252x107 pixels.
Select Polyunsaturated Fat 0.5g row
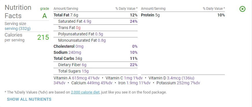click(95, 34)
